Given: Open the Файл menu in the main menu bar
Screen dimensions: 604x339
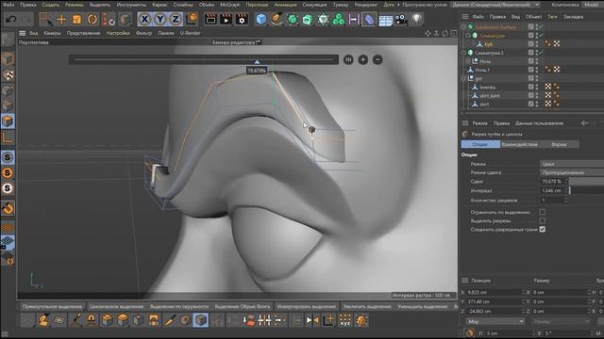Looking at the screenshot, I should [x=8, y=5].
